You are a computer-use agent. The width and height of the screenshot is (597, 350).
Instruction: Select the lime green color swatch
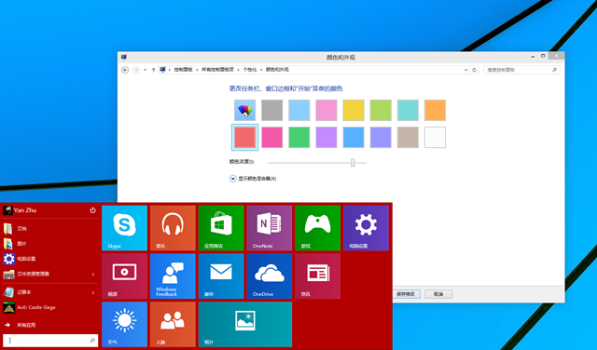click(381, 110)
